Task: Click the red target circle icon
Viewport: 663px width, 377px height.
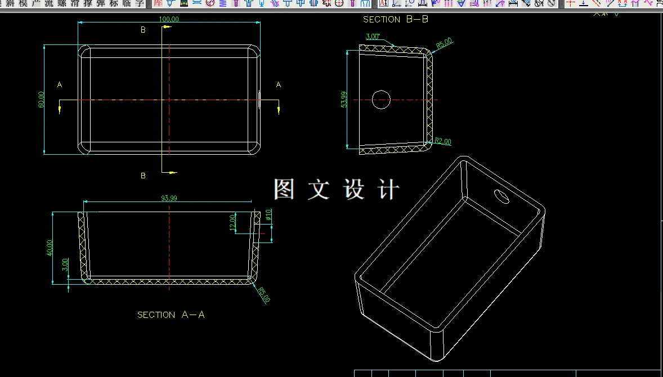Action: (x=339, y=3)
